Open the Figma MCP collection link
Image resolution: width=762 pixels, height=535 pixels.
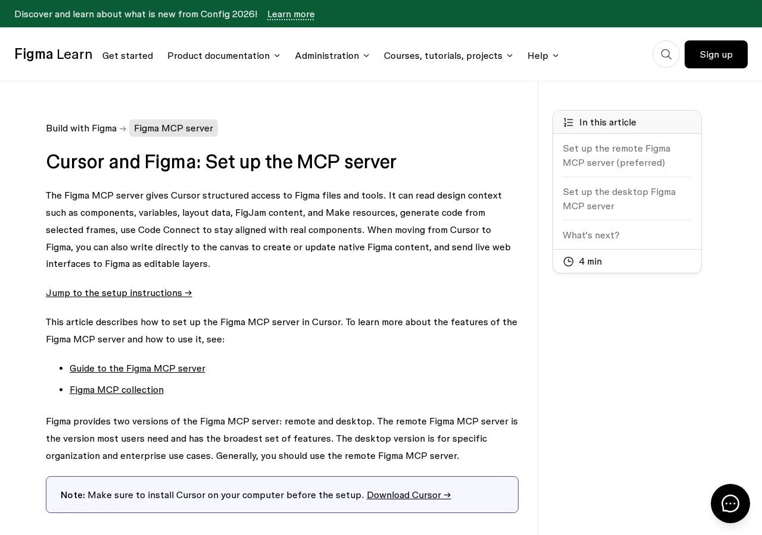[117, 389]
